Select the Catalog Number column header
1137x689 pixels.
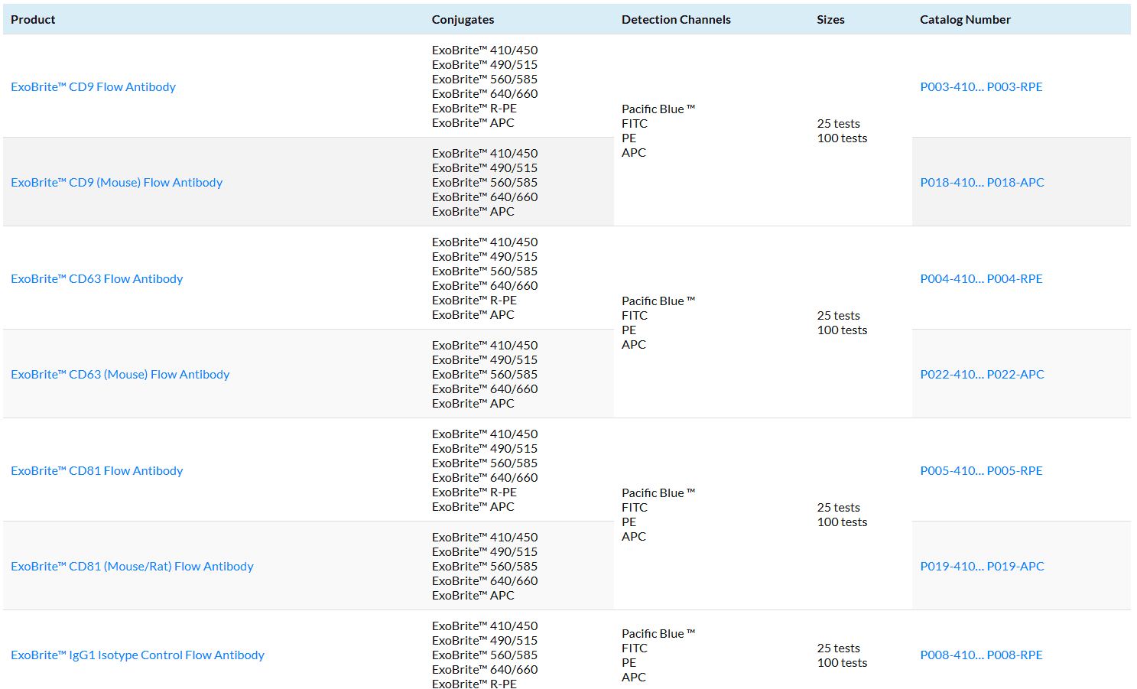[965, 20]
